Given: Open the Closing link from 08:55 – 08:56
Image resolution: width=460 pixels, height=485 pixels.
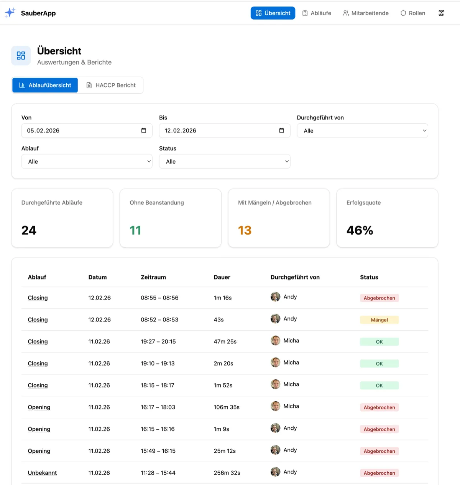Looking at the screenshot, I should tap(38, 298).
